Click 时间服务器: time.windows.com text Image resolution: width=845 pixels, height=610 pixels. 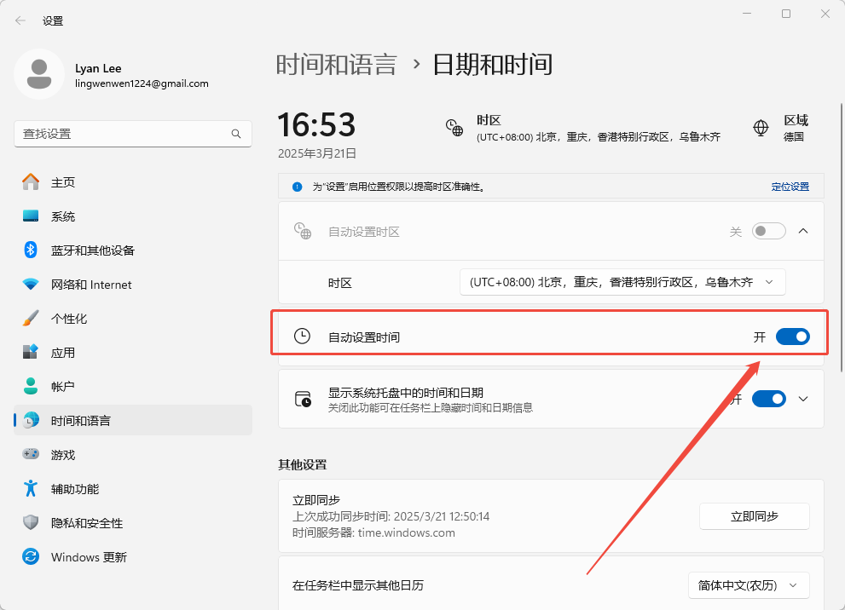(373, 532)
